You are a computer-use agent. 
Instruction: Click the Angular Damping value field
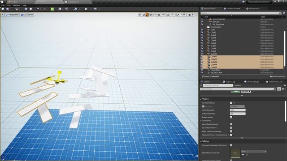(x=238, y=114)
